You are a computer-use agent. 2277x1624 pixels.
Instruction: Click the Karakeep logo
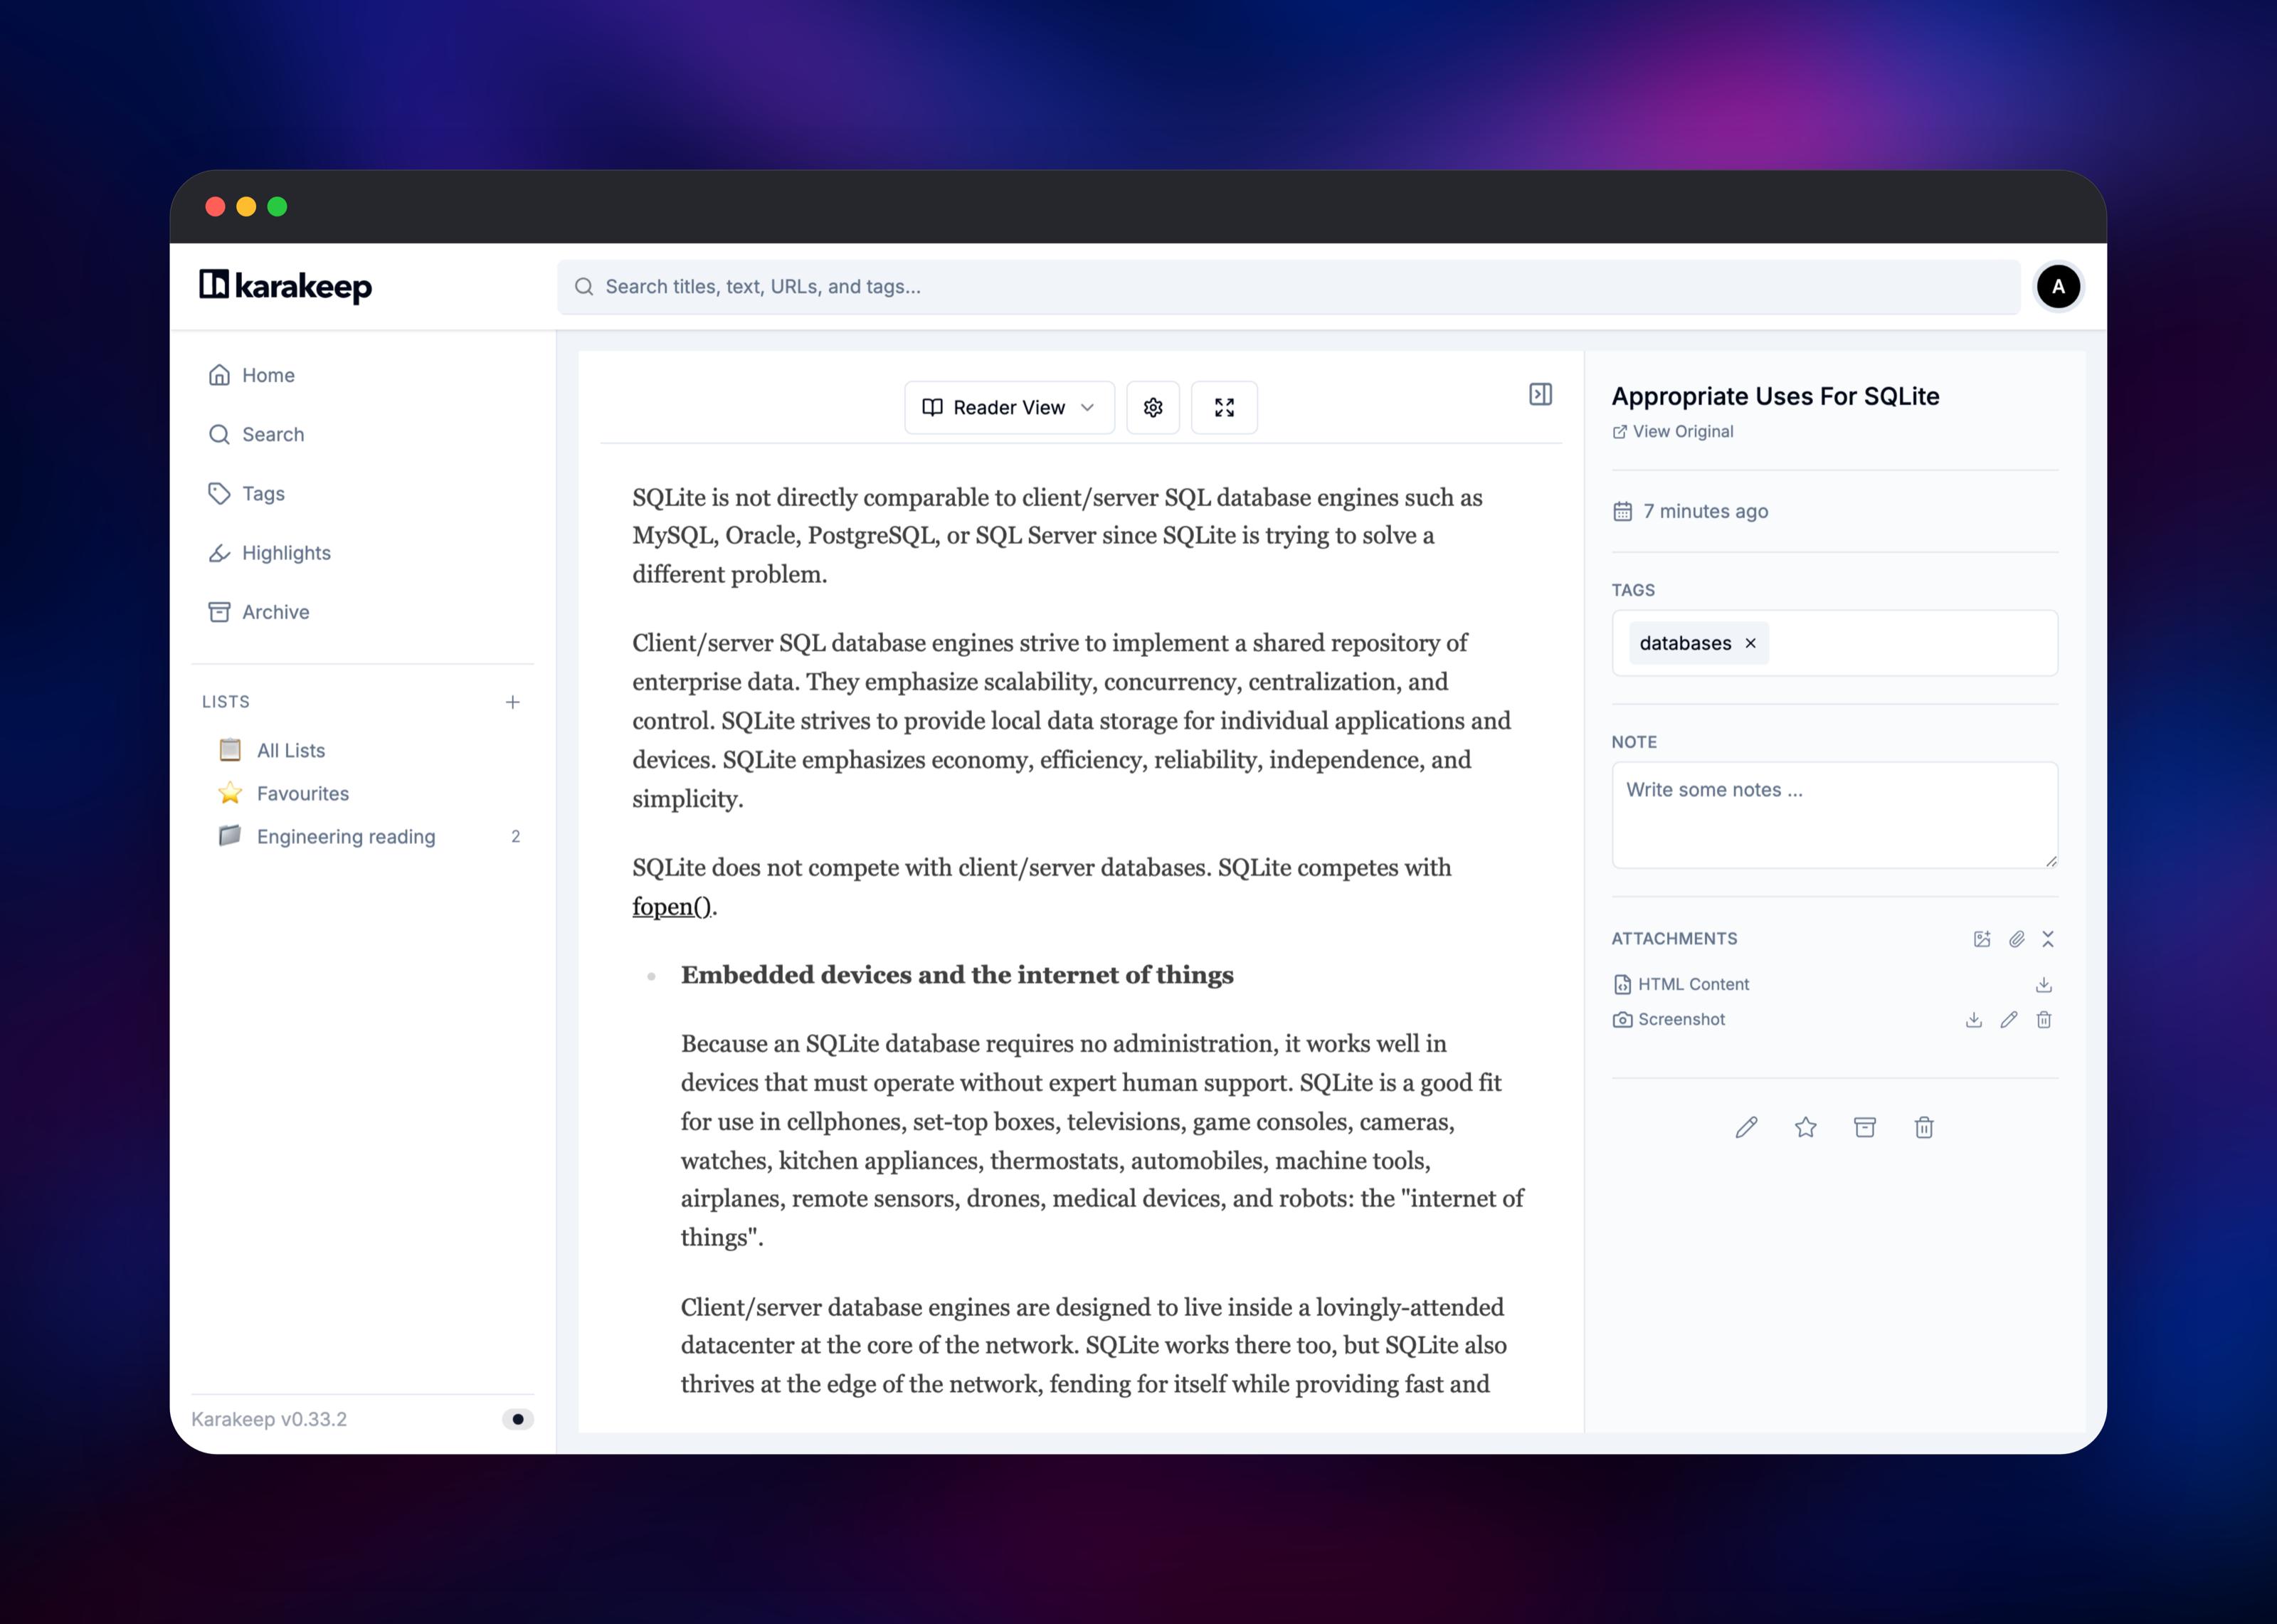[x=285, y=287]
